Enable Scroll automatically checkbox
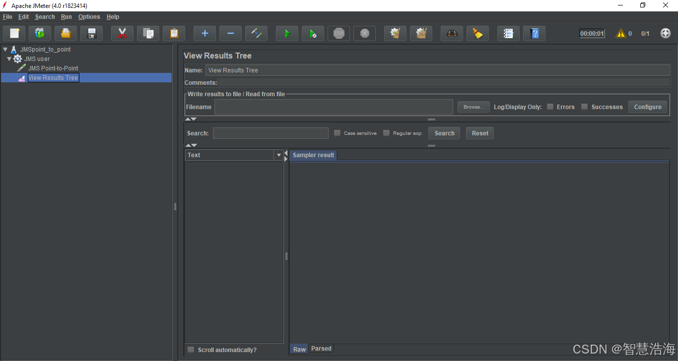Image resolution: width=678 pixels, height=361 pixels. tap(191, 350)
